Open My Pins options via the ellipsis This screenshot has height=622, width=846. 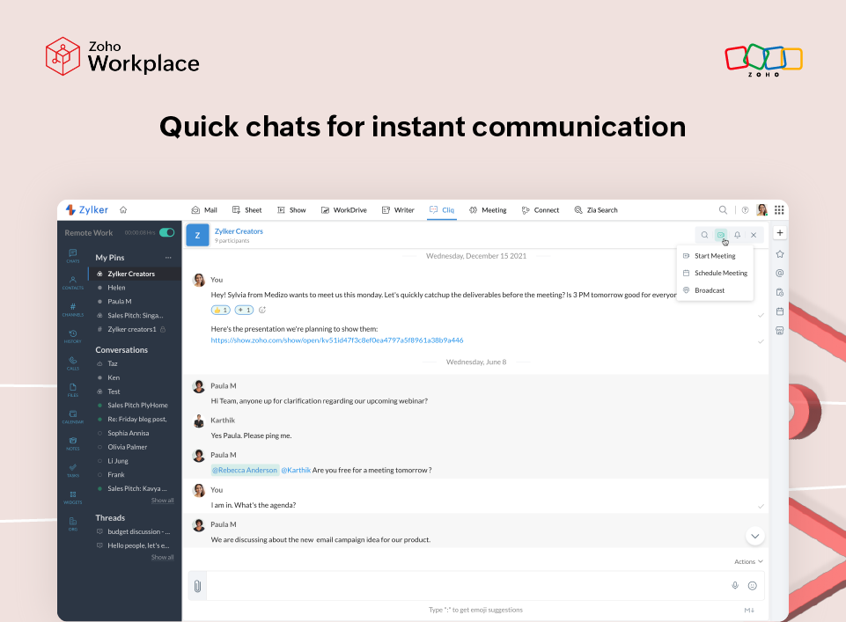click(x=170, y=257)
